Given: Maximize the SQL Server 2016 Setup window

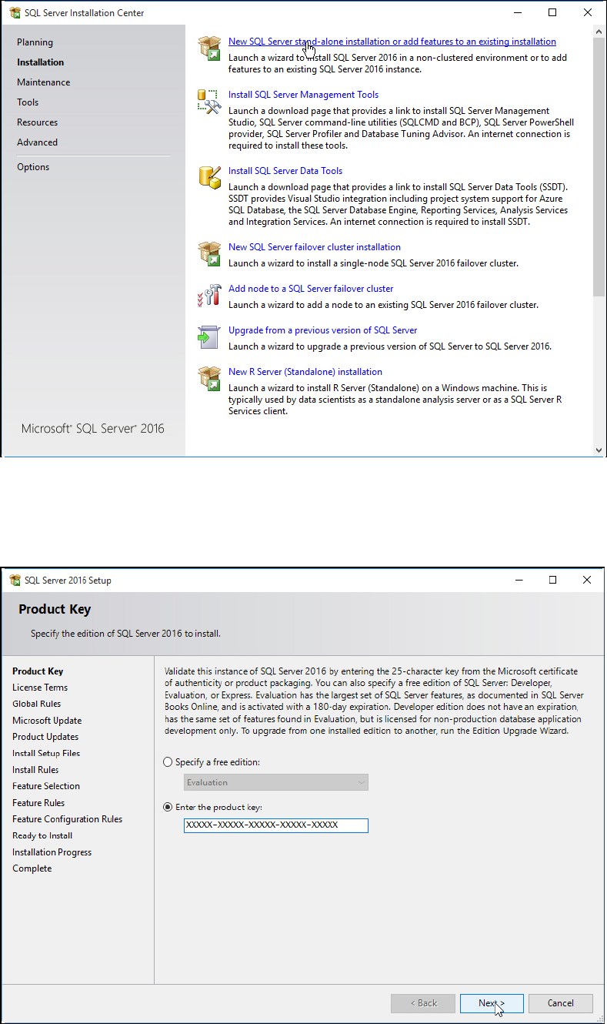Looking at the screenshot, I should [x=552, y=580].
